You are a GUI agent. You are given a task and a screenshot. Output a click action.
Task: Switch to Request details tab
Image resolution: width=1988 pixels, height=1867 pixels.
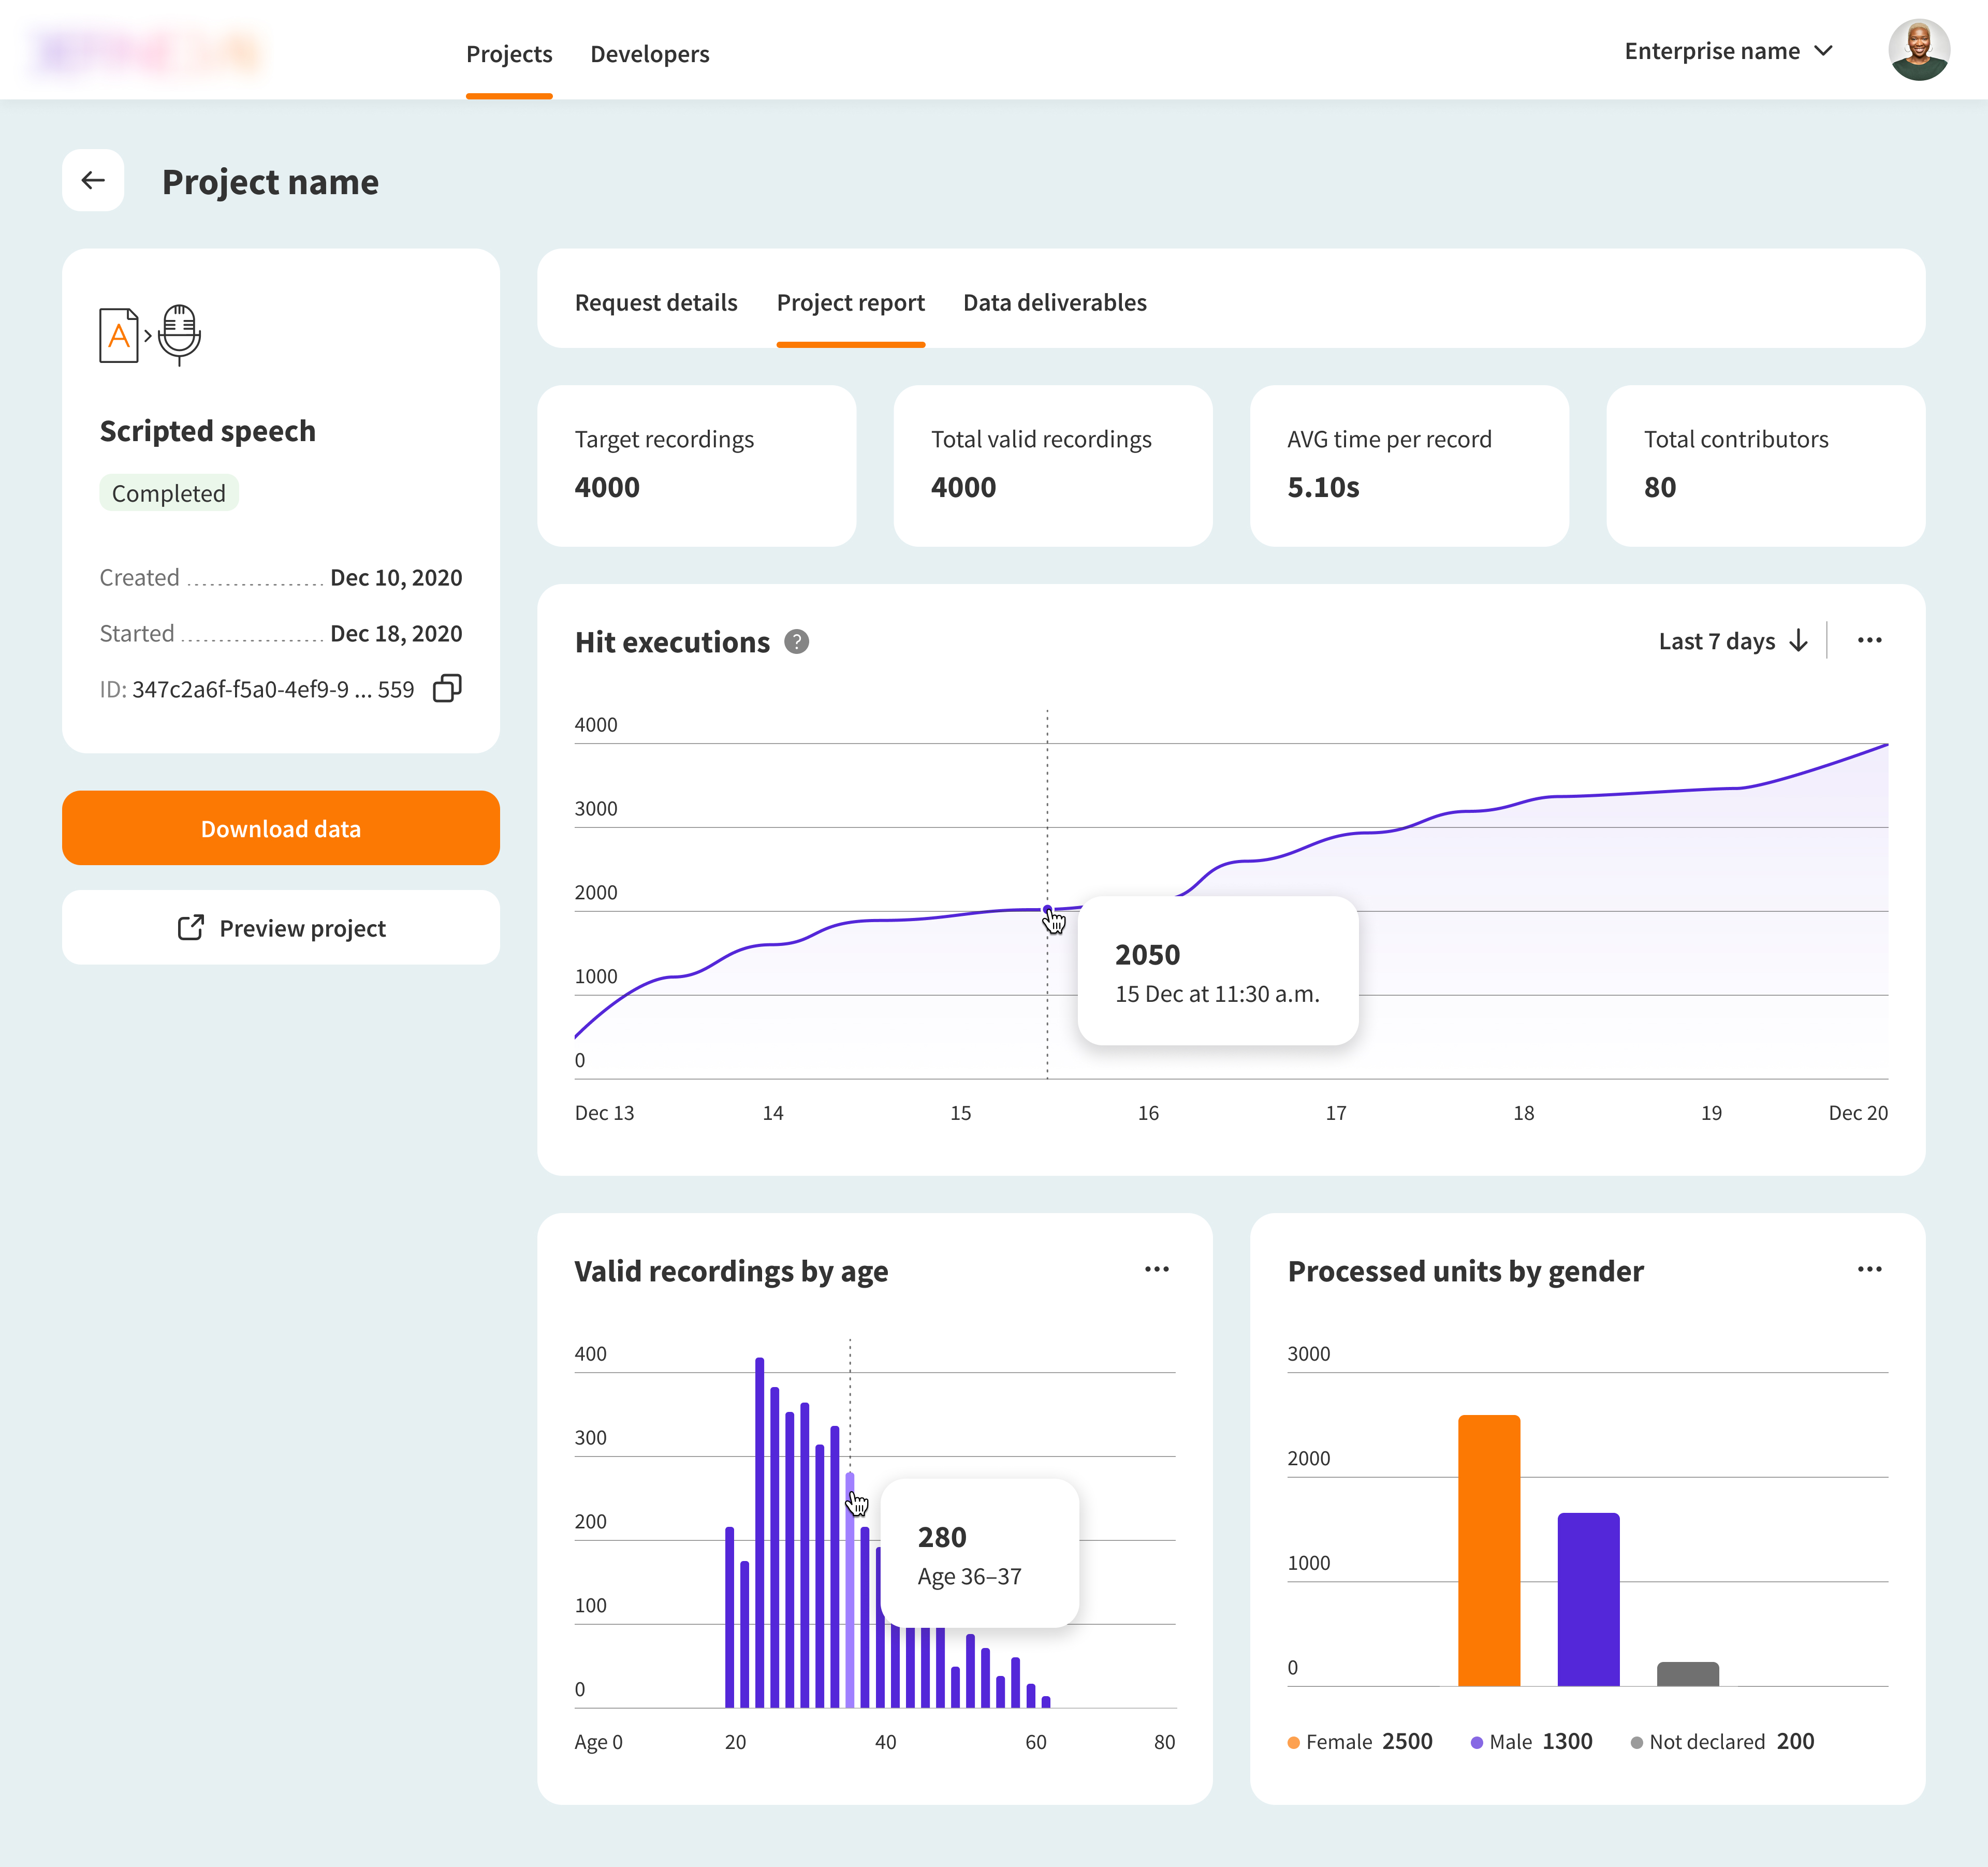655,302
